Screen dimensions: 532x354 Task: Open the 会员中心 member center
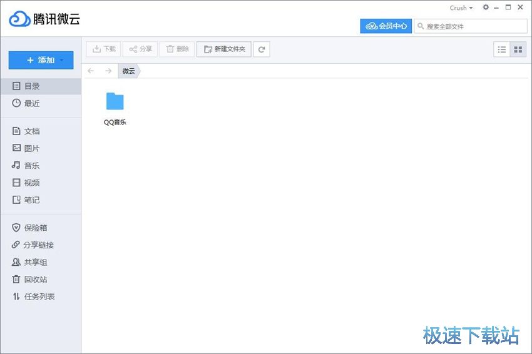pos(386,26)
